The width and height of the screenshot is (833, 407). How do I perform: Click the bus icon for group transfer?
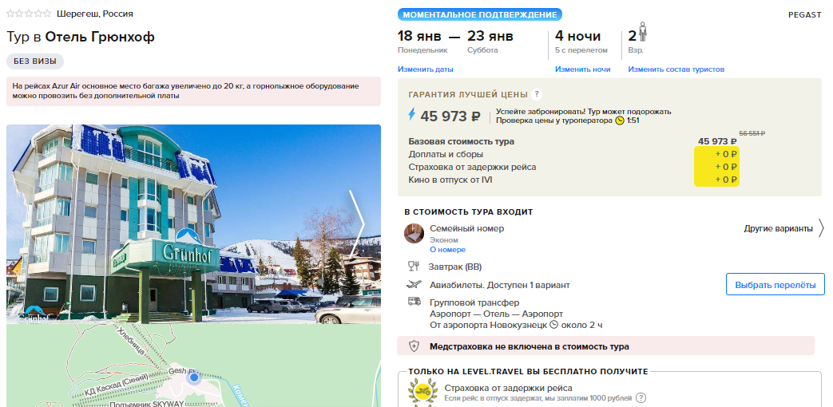(414, 302)
